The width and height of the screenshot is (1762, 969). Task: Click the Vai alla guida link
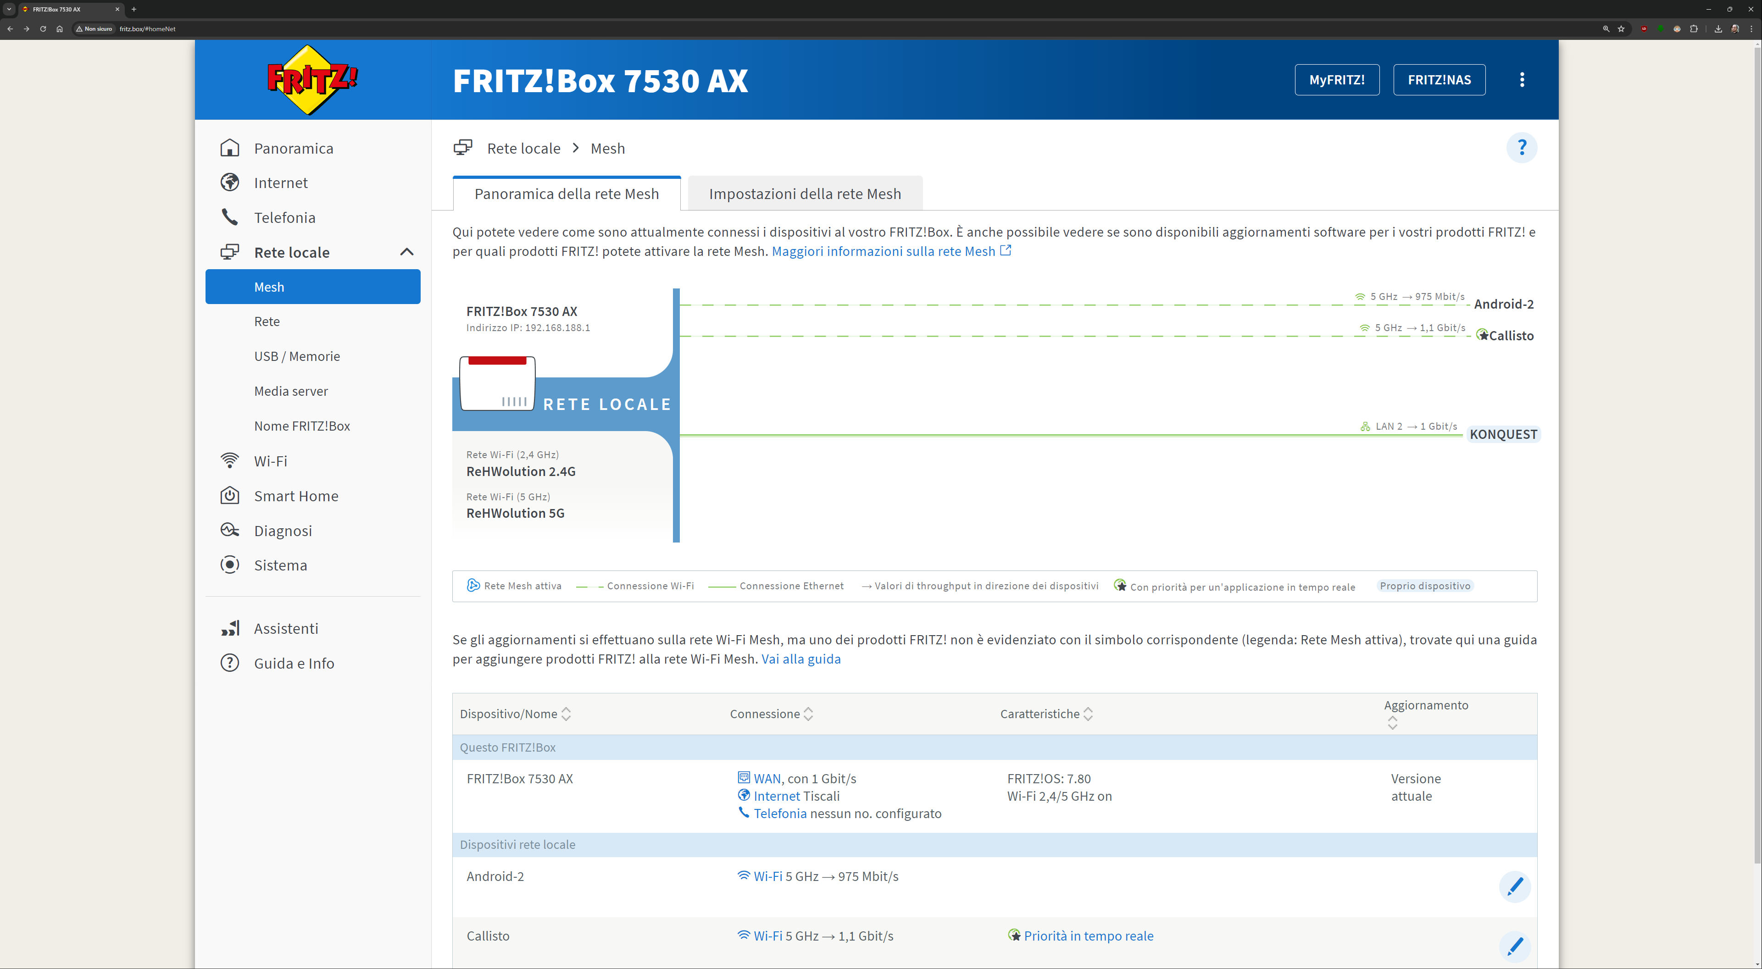point(800,659)
